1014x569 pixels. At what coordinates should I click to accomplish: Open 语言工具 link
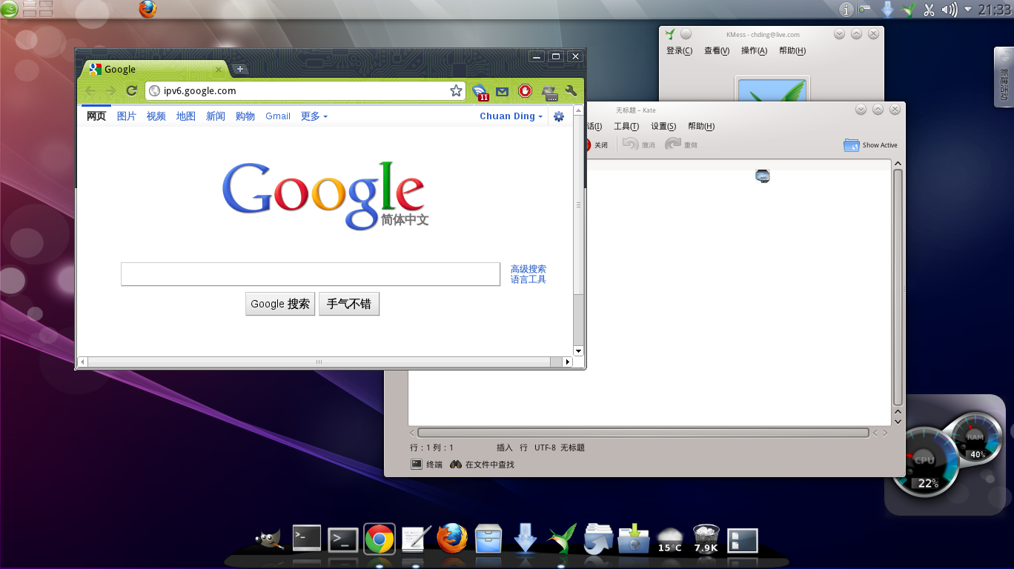click(x=528, y=279)
